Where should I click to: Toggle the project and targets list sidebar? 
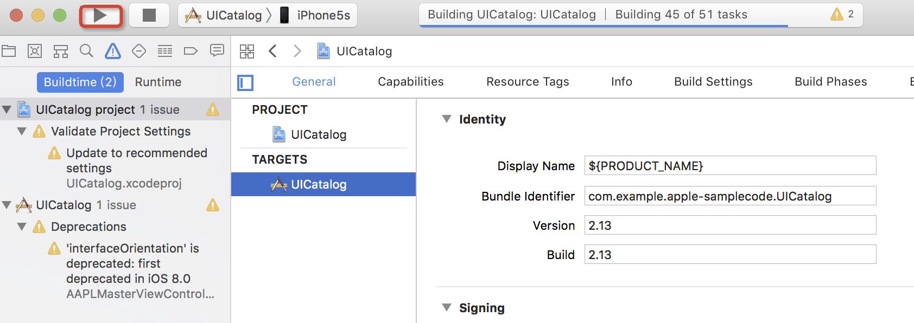point(245,83)
